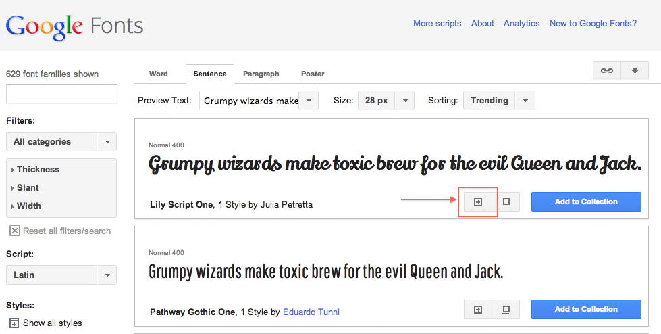The width and height of the screenshot is (661, 334).
Task: Open the Latin script dropdown
Action: [61, 275]
